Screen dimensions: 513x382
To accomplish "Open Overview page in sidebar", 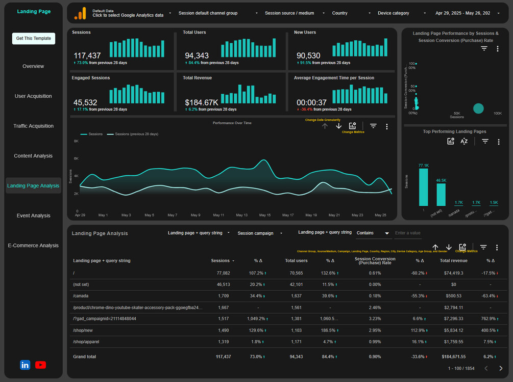I will coord(33,66).
